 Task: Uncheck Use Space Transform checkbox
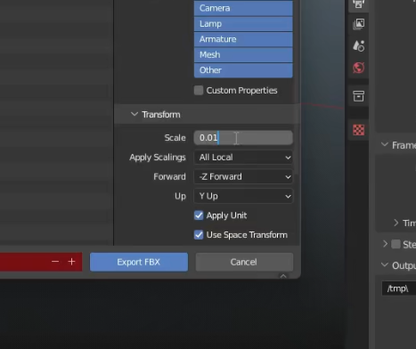pos(199,235)
